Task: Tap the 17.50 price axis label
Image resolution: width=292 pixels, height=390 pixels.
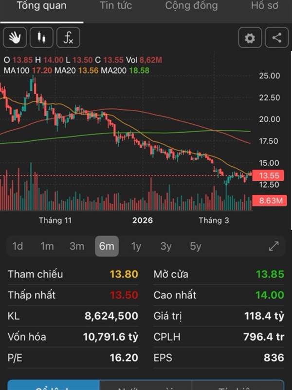Action: [x=270, y=141]
